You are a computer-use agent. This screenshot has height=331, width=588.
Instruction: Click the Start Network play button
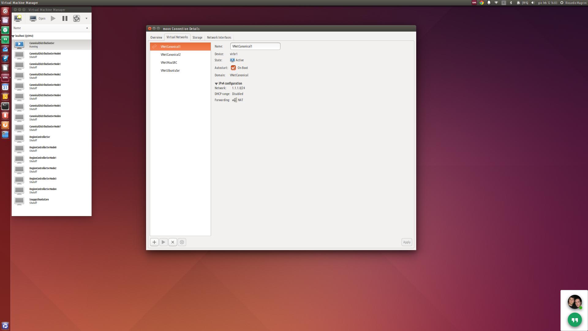click(x=164, y=242)
